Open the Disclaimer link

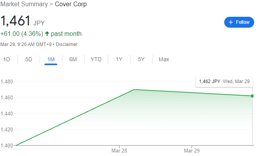[x=67, y=44]
